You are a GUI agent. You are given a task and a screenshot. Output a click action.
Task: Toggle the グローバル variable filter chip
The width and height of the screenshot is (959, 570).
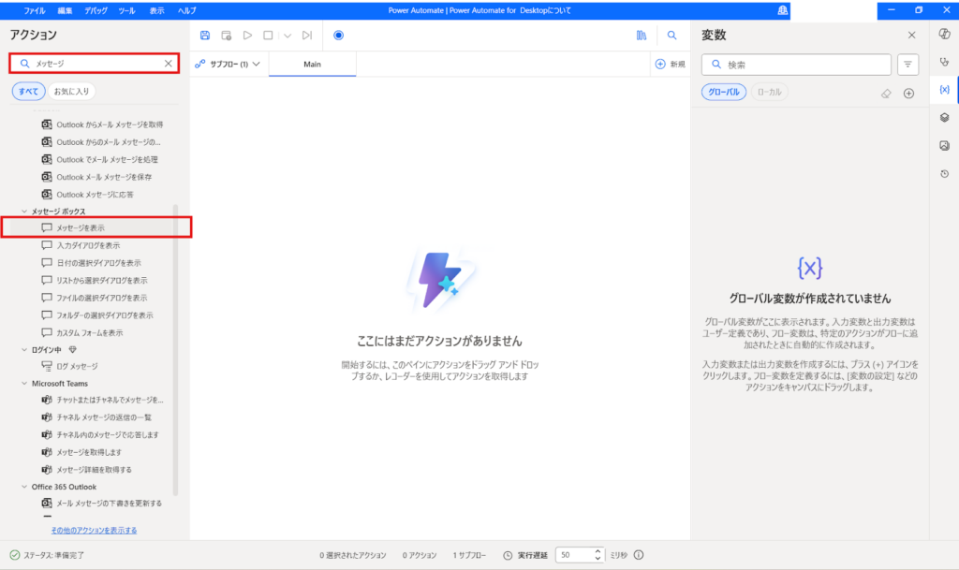pos(724,92)
